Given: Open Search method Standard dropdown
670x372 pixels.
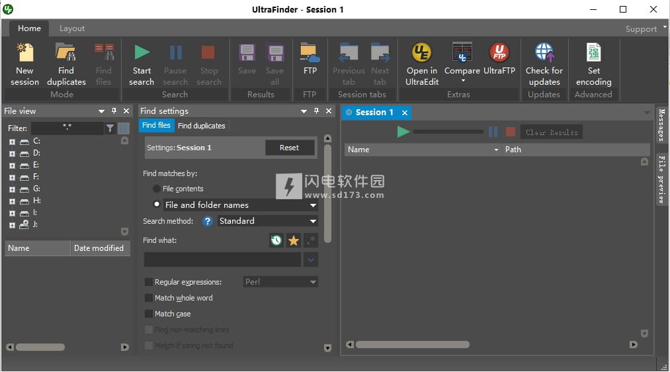Looking at the screenshot, I should click(314, 221).
